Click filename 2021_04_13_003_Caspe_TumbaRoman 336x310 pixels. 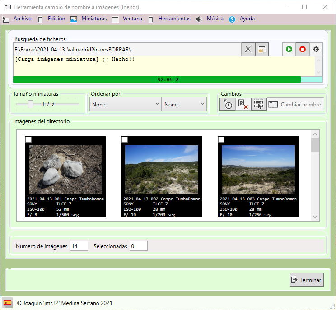(x=258, y=199)
